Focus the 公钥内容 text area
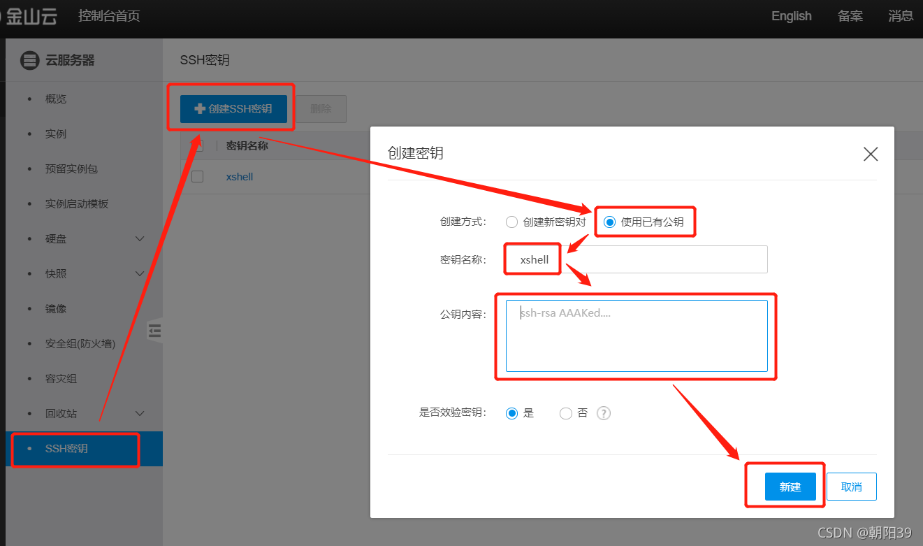 click(x=637, y=336)
